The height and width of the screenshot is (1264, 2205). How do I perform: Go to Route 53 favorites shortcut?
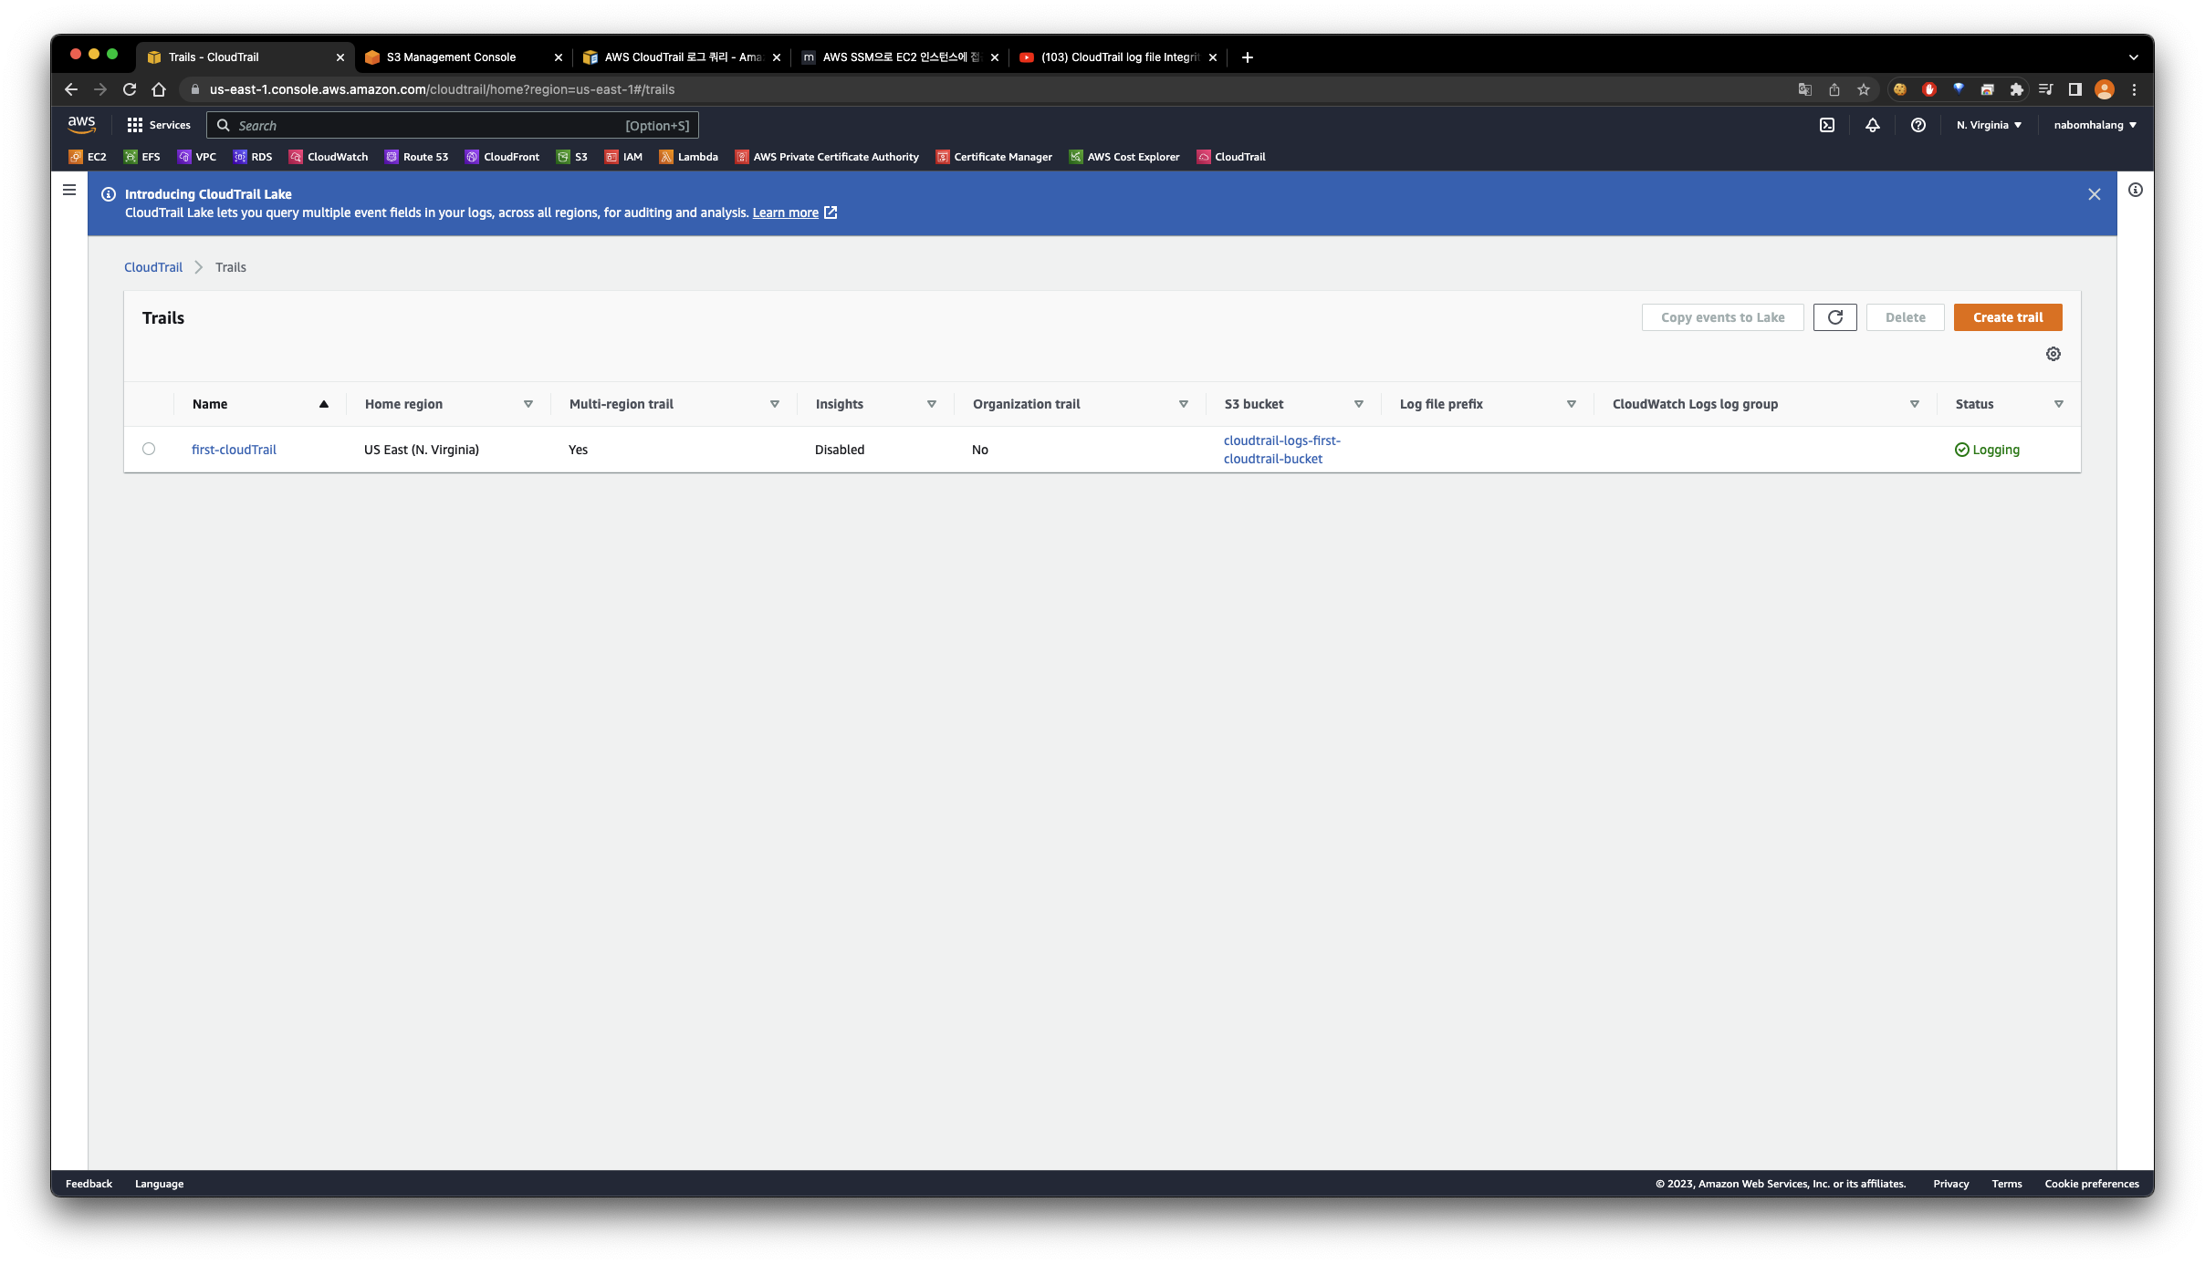[x=417, y=157]
